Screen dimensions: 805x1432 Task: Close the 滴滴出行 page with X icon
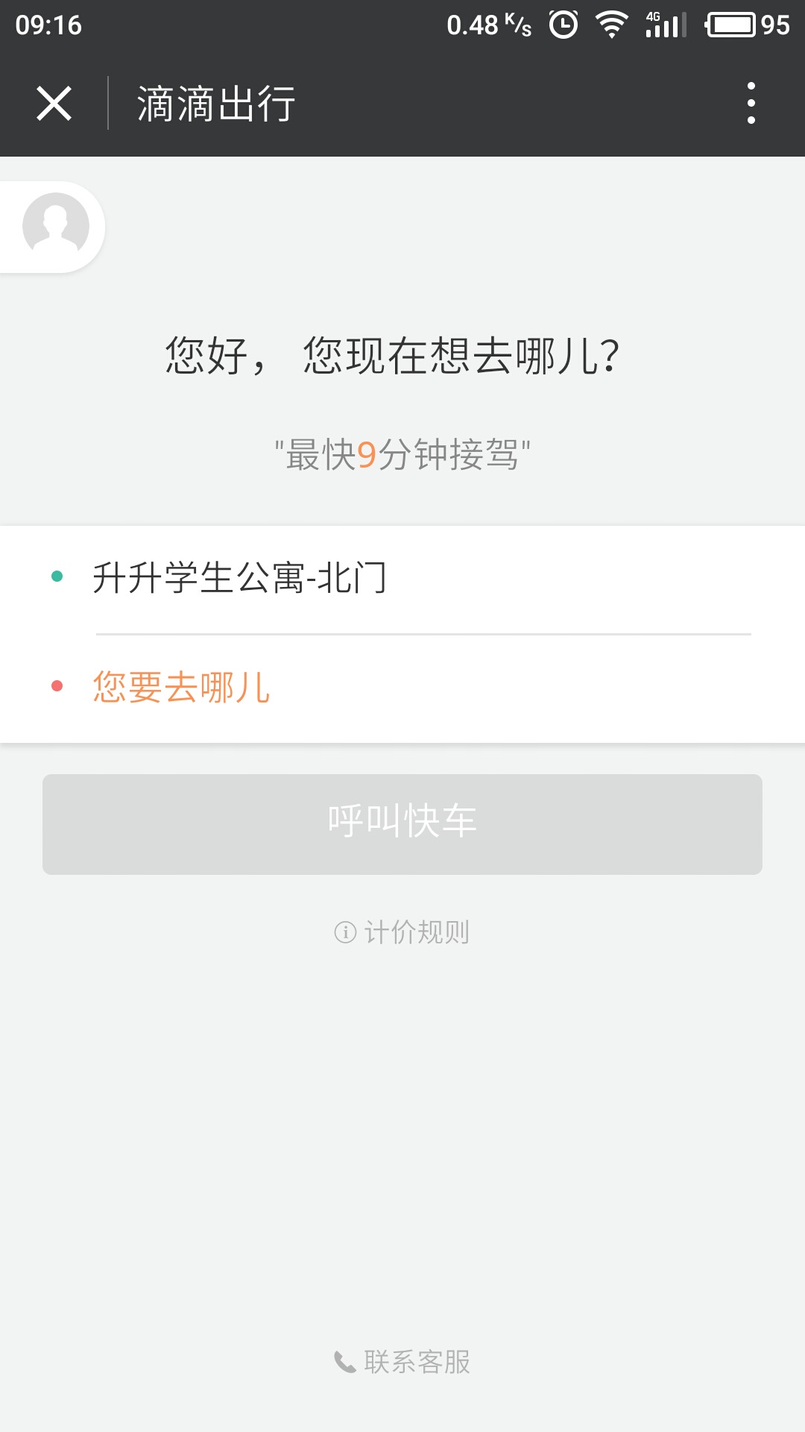[54, 103]
